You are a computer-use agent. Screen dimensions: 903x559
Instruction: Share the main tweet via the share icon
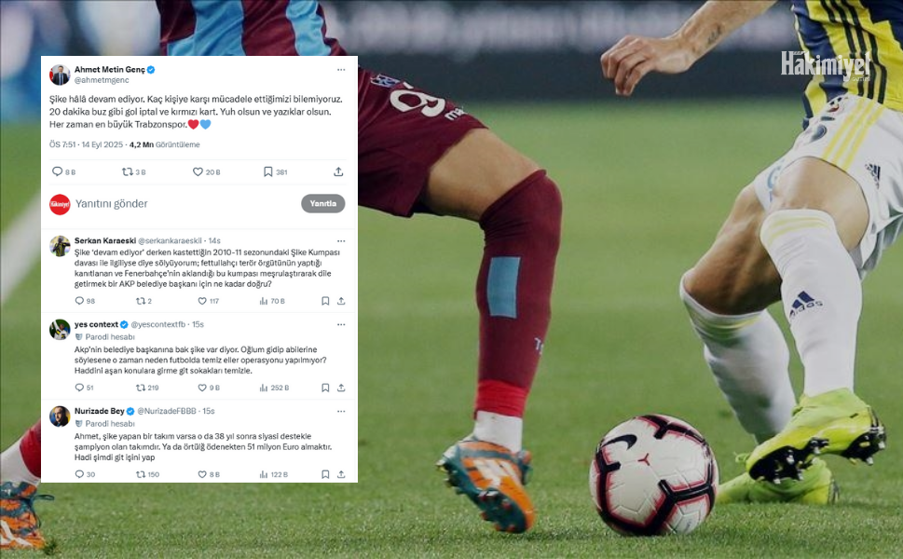pyautogui.click(x=338, y=171)
